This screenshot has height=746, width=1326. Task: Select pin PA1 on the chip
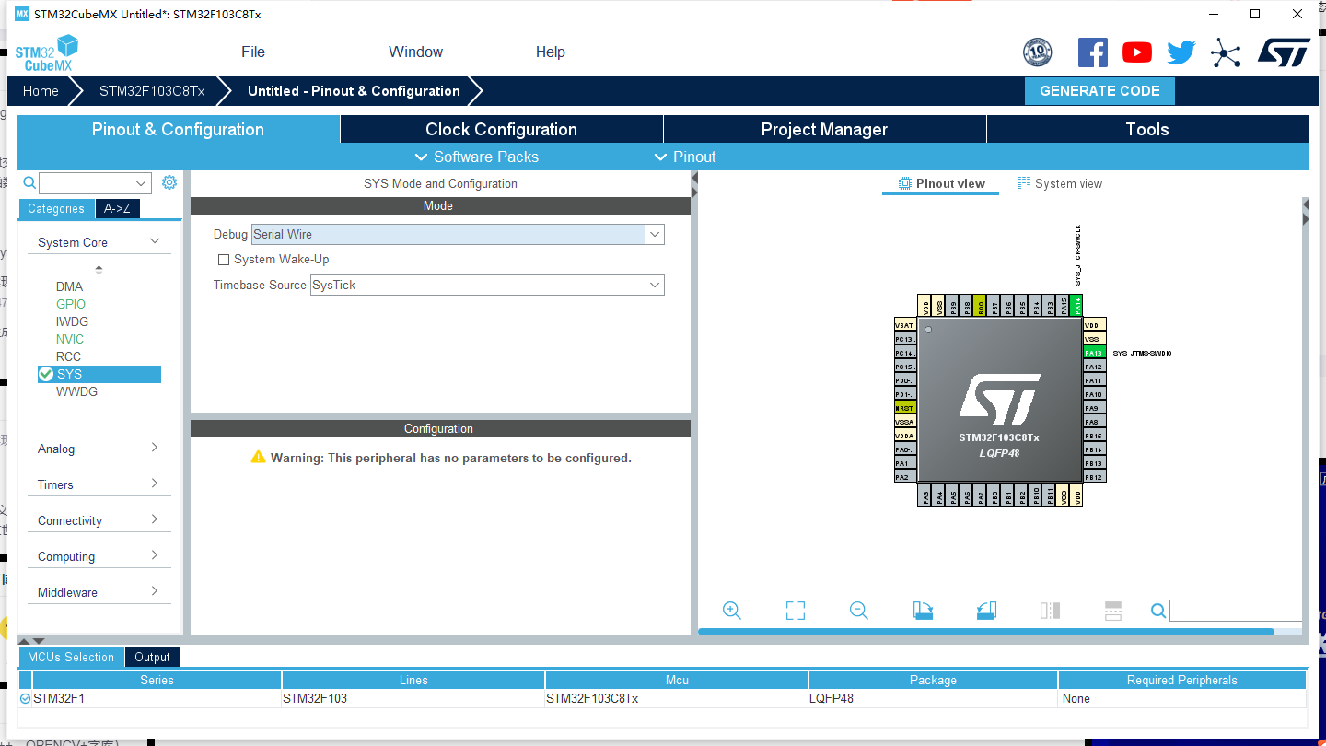[905, 463]
